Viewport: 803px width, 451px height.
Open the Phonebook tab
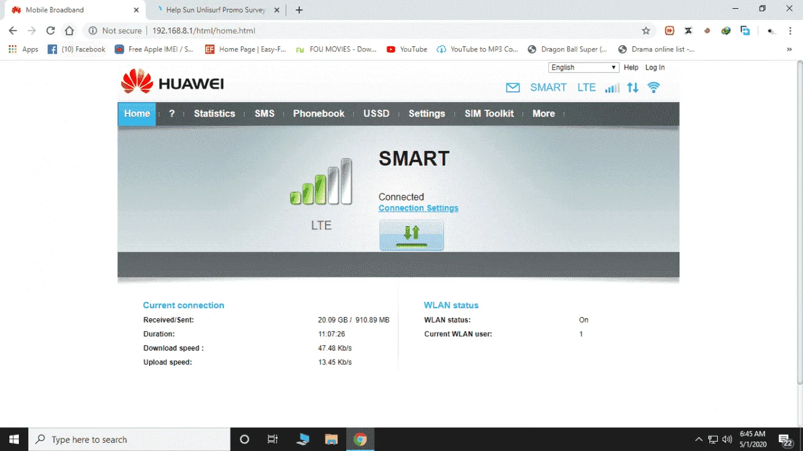click(319, 114)
